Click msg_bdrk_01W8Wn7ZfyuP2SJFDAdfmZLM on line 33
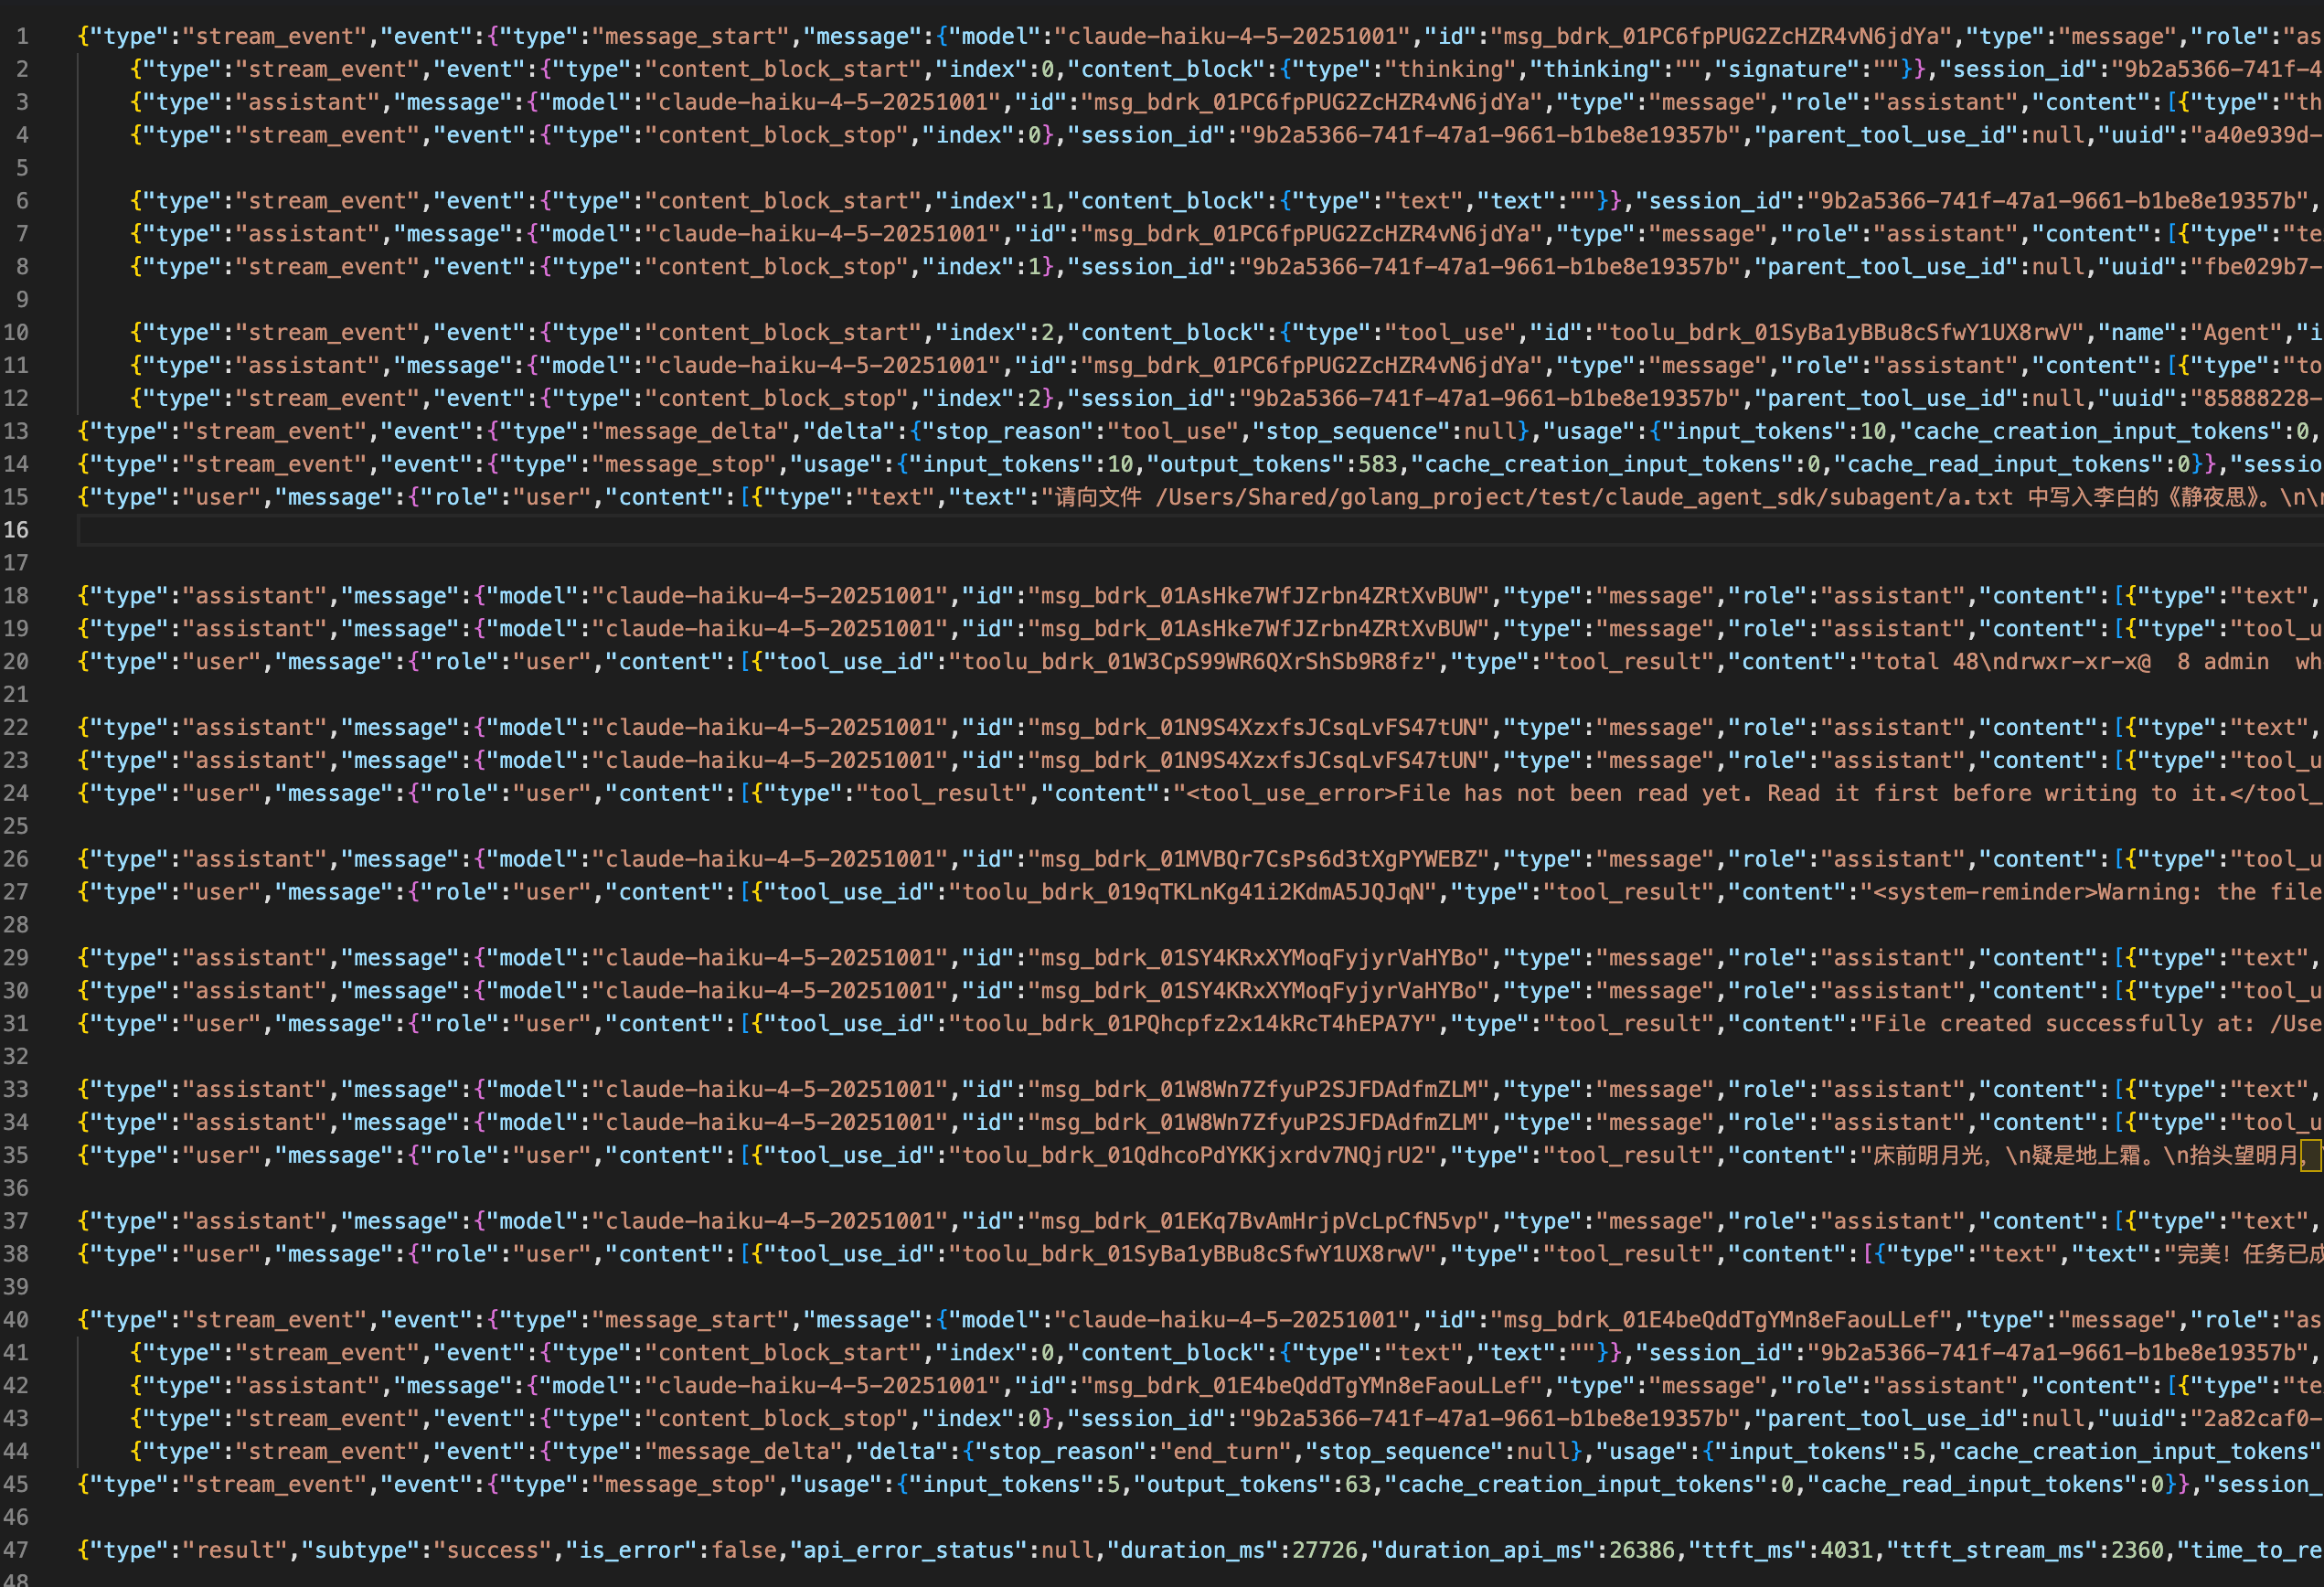This screenshot has width=2324, height=1587. point(1258,1090)
